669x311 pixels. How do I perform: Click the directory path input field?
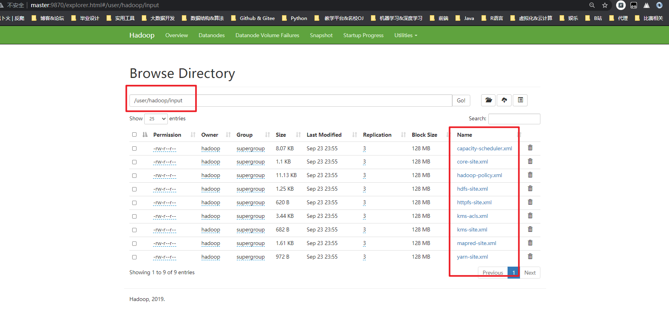(x=290, y=100)
